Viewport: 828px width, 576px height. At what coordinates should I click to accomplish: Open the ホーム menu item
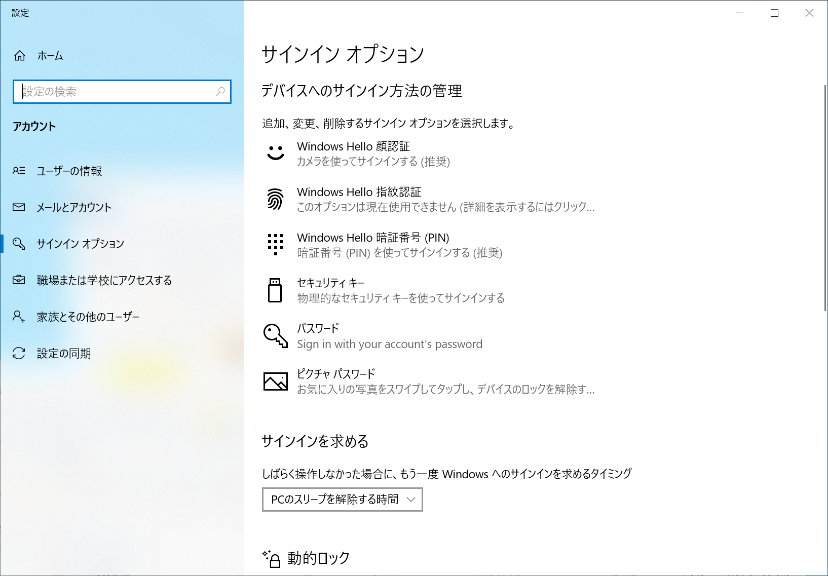click(x=122, y=56)
